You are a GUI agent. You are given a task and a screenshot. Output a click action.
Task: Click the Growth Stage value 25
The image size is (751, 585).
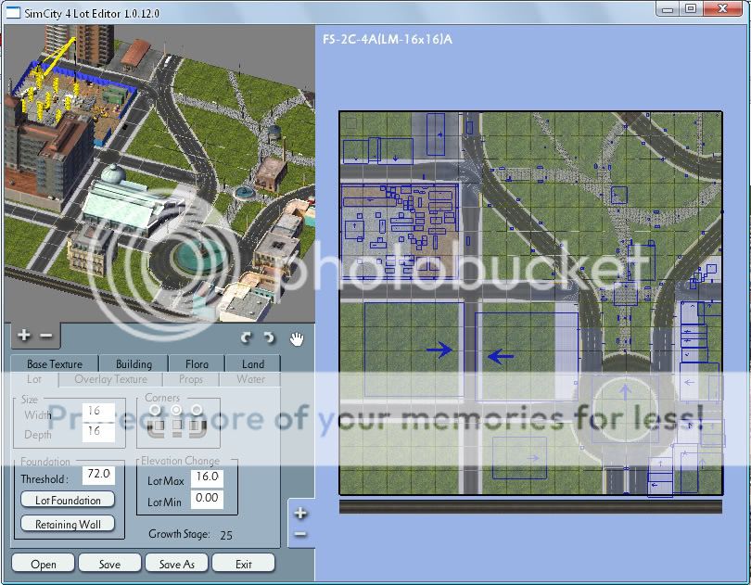tap(226, 535)
